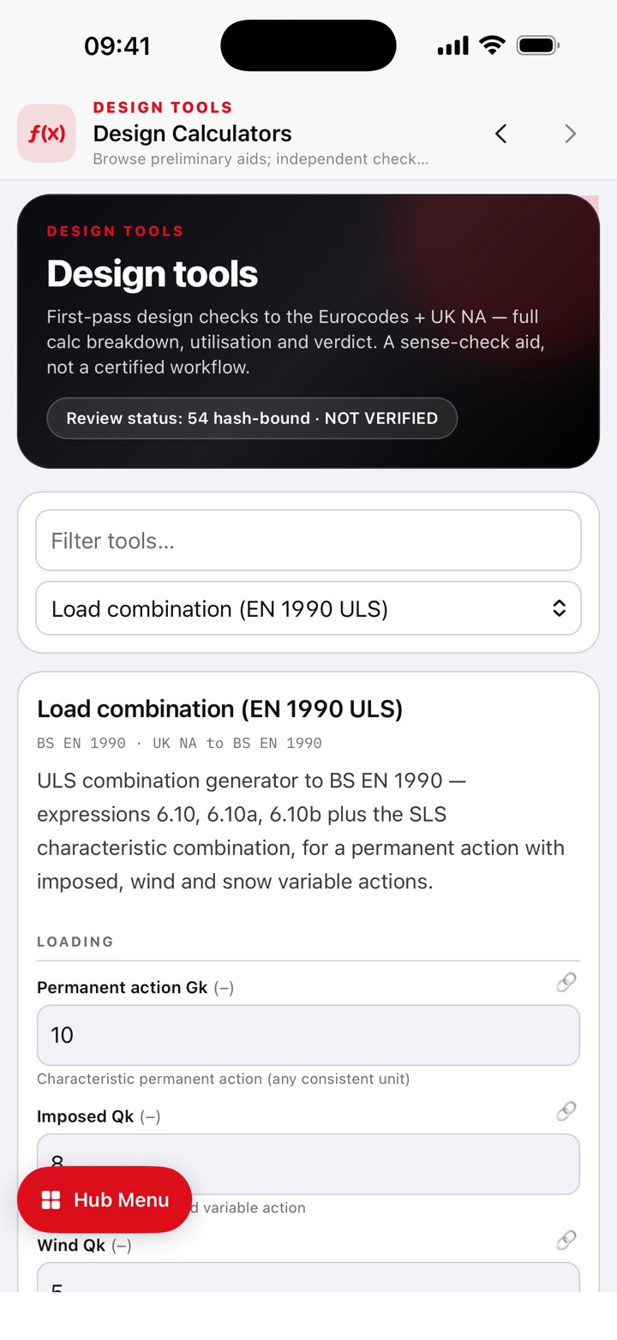This screenshot has width=617, height=1340.
Task: Tap the Load combination (EN 1990 ULS) heading
Action: [x=220, y=709]
